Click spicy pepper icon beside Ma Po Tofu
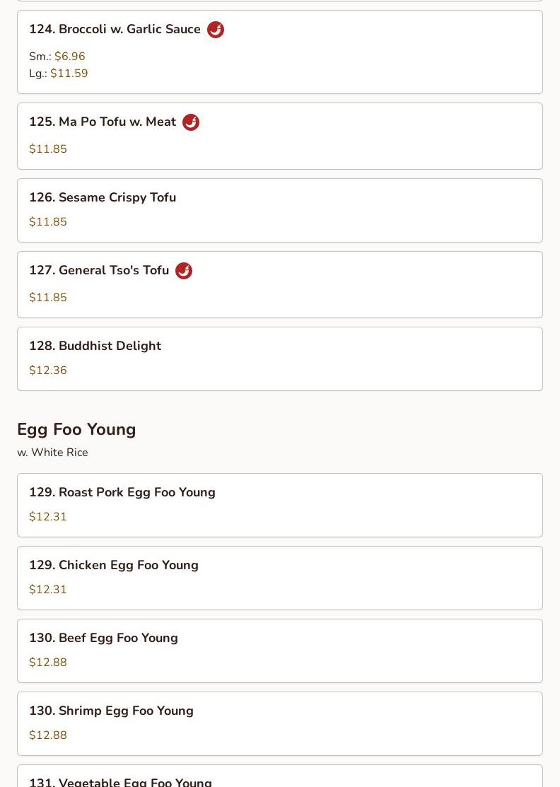This screenshot has height=787, width=560. click(191, 122)
